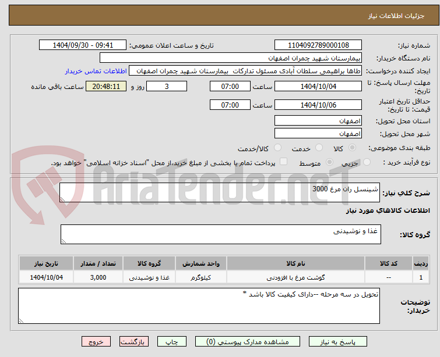This screenshot has width=440, height=357.
Task: Click the resize handle of گروه کالا box
Action: click(x=64, y=241)
